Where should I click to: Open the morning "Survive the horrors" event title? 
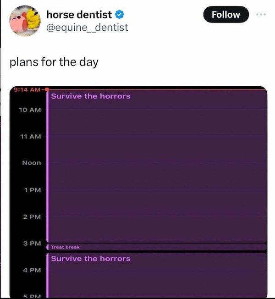[91, 96]
